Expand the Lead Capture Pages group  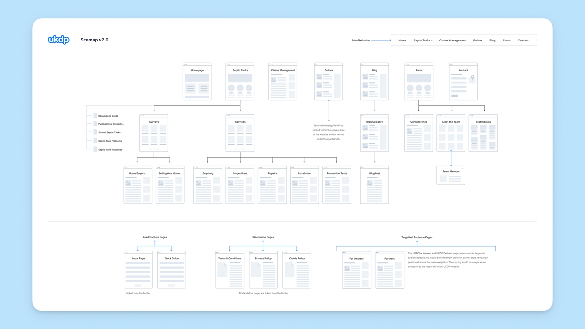coord(154,237)
